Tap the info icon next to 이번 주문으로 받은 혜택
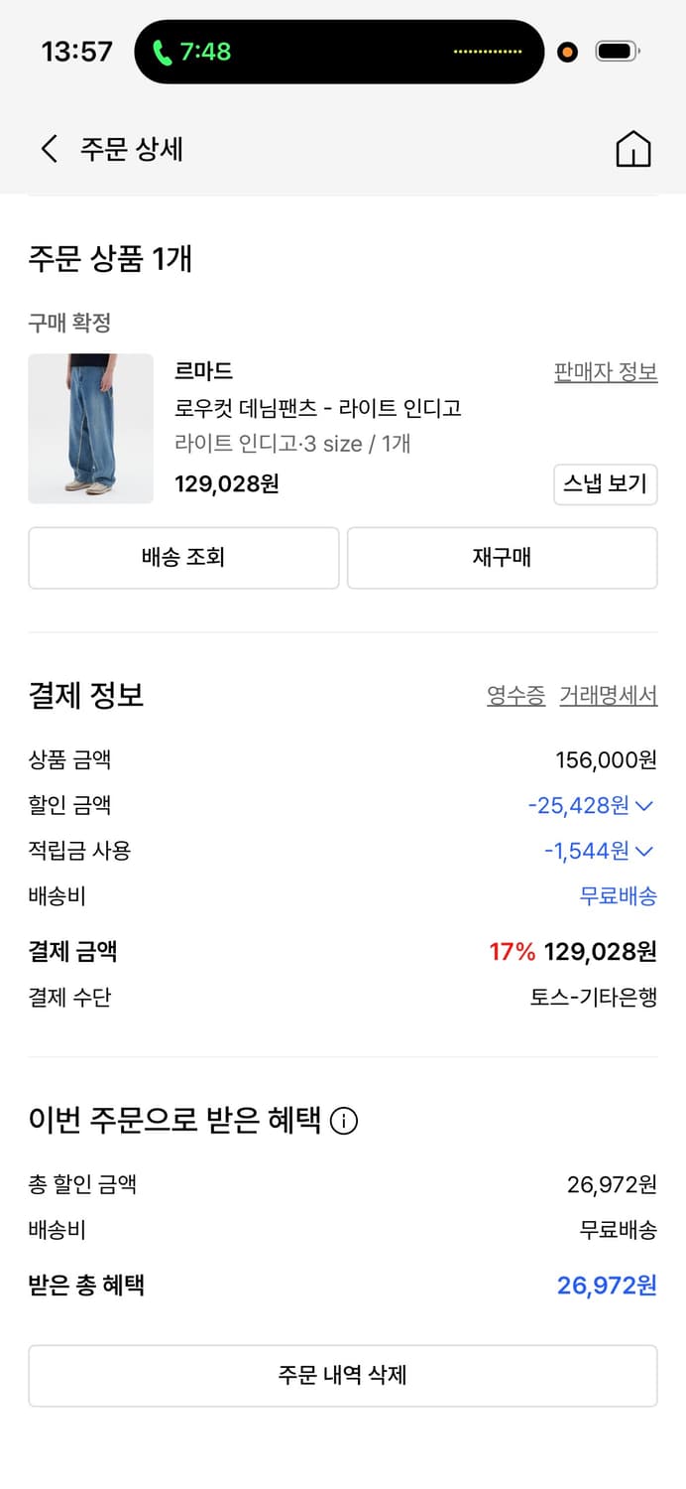Viewport: 686px width, 1489px height. pos(342,1121)
